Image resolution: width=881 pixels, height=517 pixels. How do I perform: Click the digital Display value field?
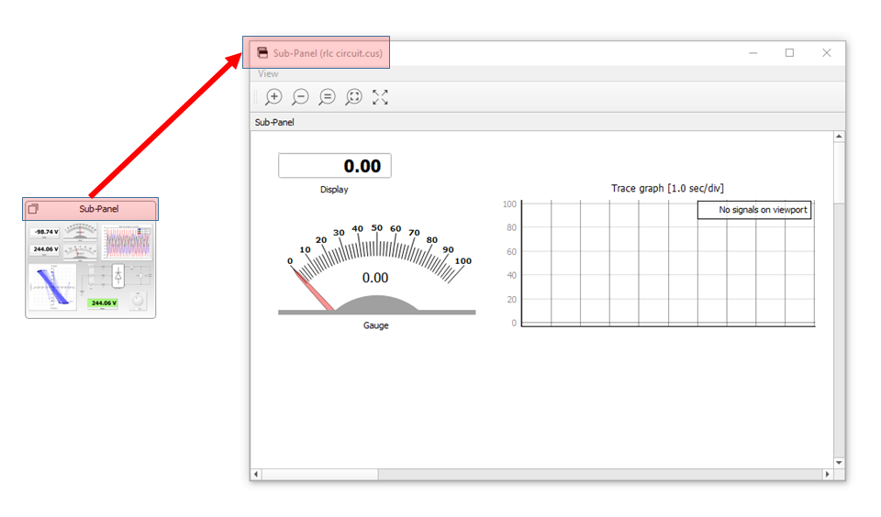pos(335,166)
